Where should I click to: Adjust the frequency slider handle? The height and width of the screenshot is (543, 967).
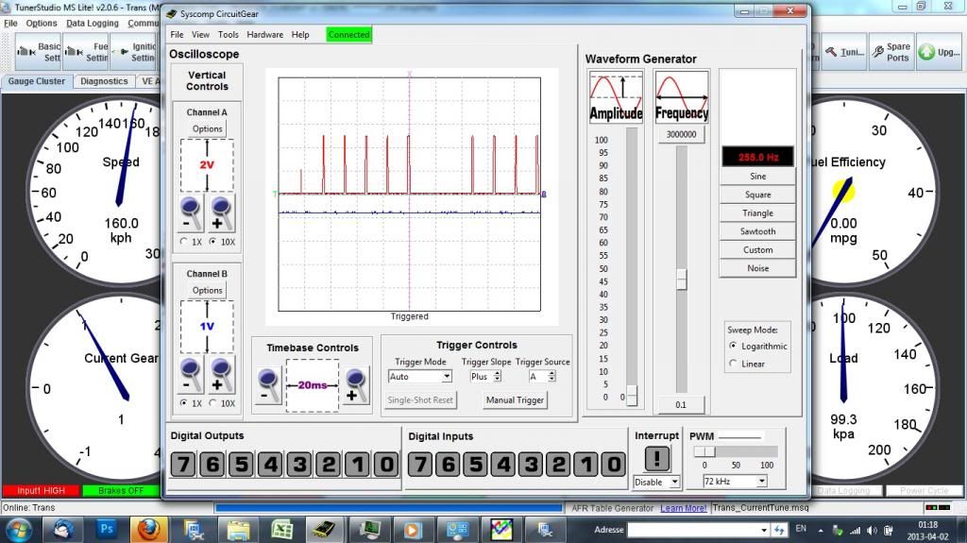coord(682,279)
